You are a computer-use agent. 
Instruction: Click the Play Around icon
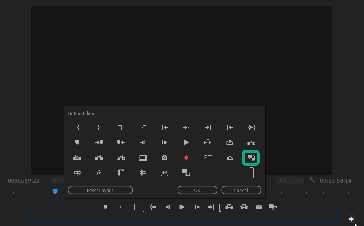[x=208, y=142]
